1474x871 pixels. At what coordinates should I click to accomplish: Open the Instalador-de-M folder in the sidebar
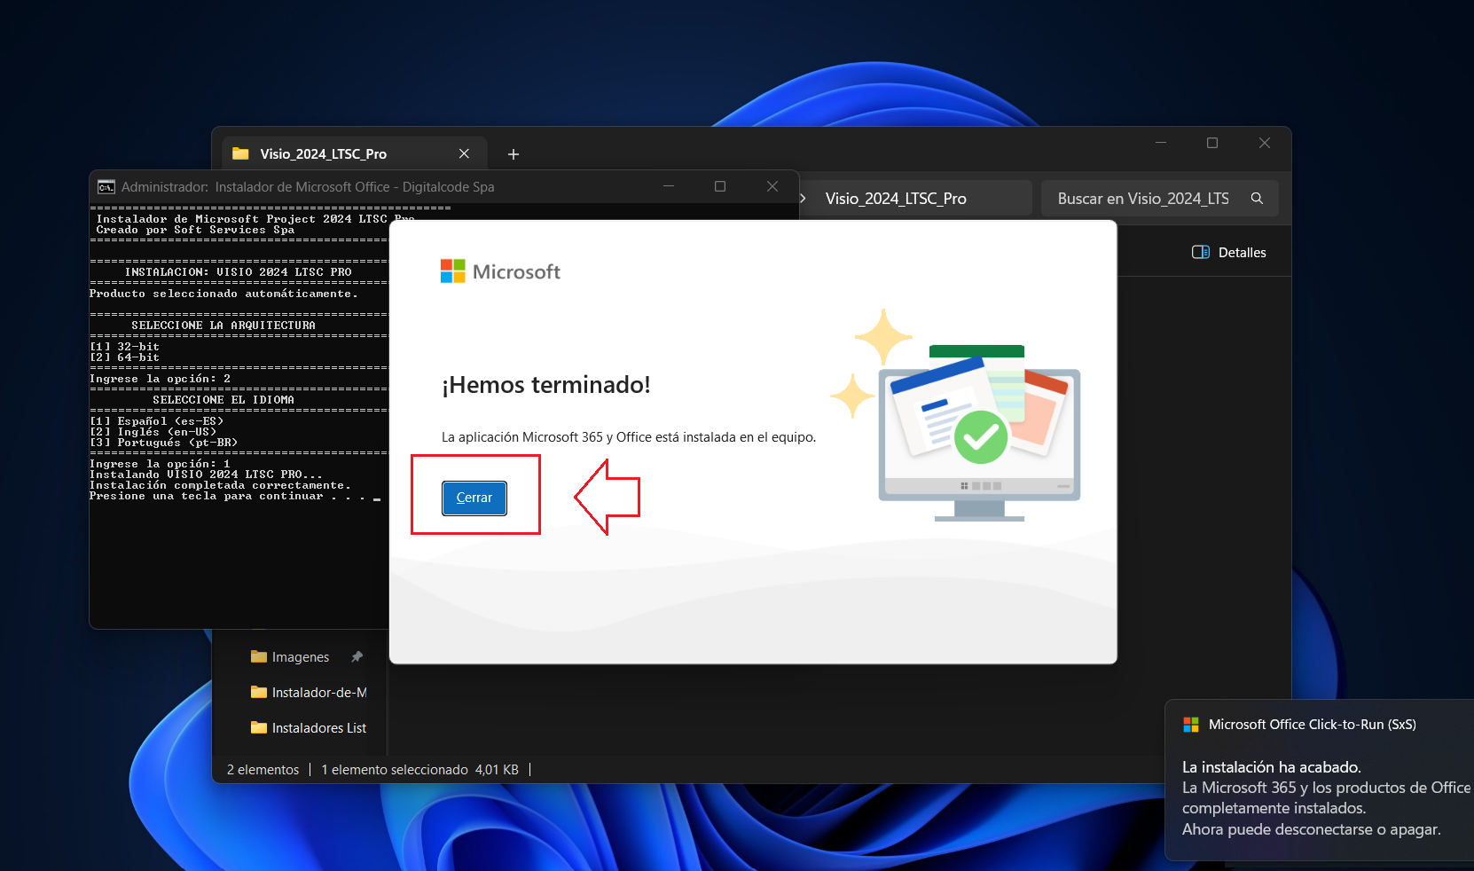click(309, 693)
